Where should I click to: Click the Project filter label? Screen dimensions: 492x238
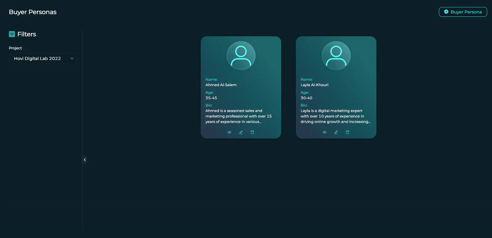[15, 48]
